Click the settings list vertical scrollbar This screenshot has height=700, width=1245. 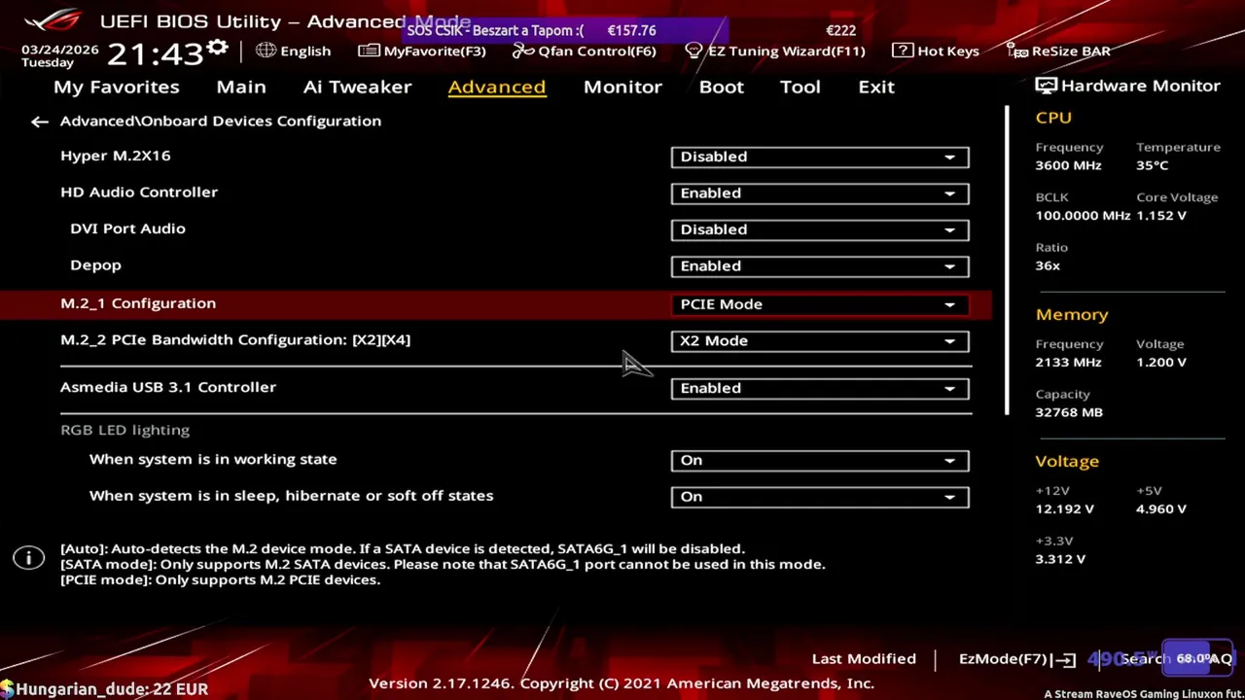pyautogui.click(x=1008, y=261)
